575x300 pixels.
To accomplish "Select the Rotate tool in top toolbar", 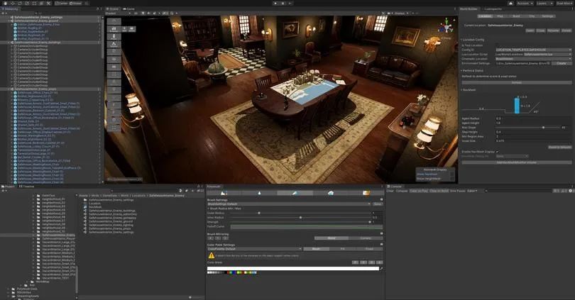I will click(20, 4).
